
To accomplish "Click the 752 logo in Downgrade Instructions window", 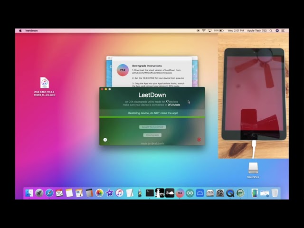I will tap(123, 70).
